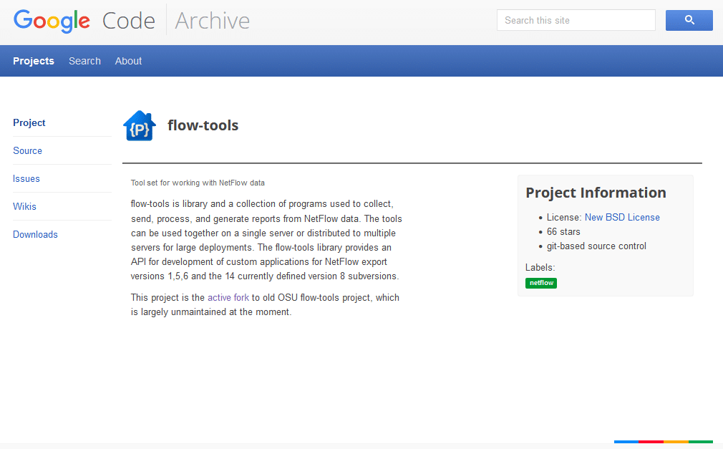The height and width of the screenshot is (449, 723).
Task: Click the 'Code' header text
Action: 129,21
